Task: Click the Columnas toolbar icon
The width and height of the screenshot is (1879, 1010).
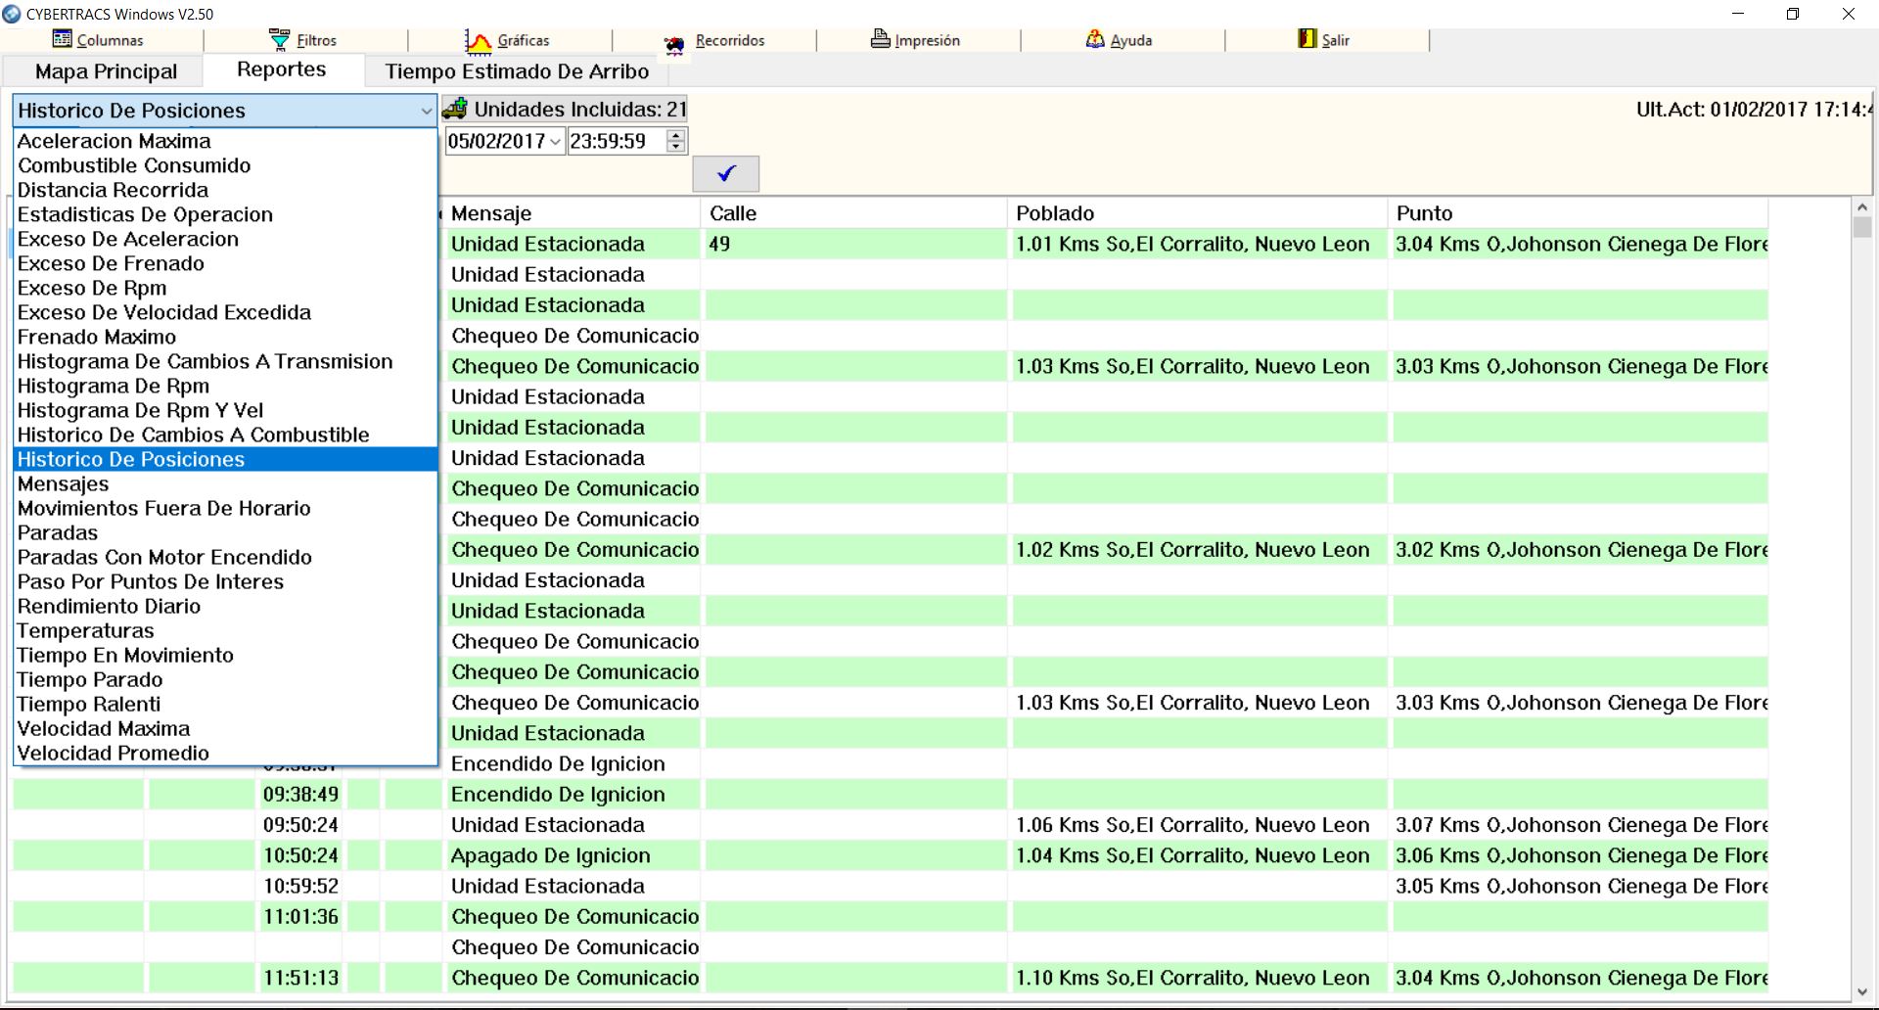Action: pyautogui.click(x=63, y=39)
